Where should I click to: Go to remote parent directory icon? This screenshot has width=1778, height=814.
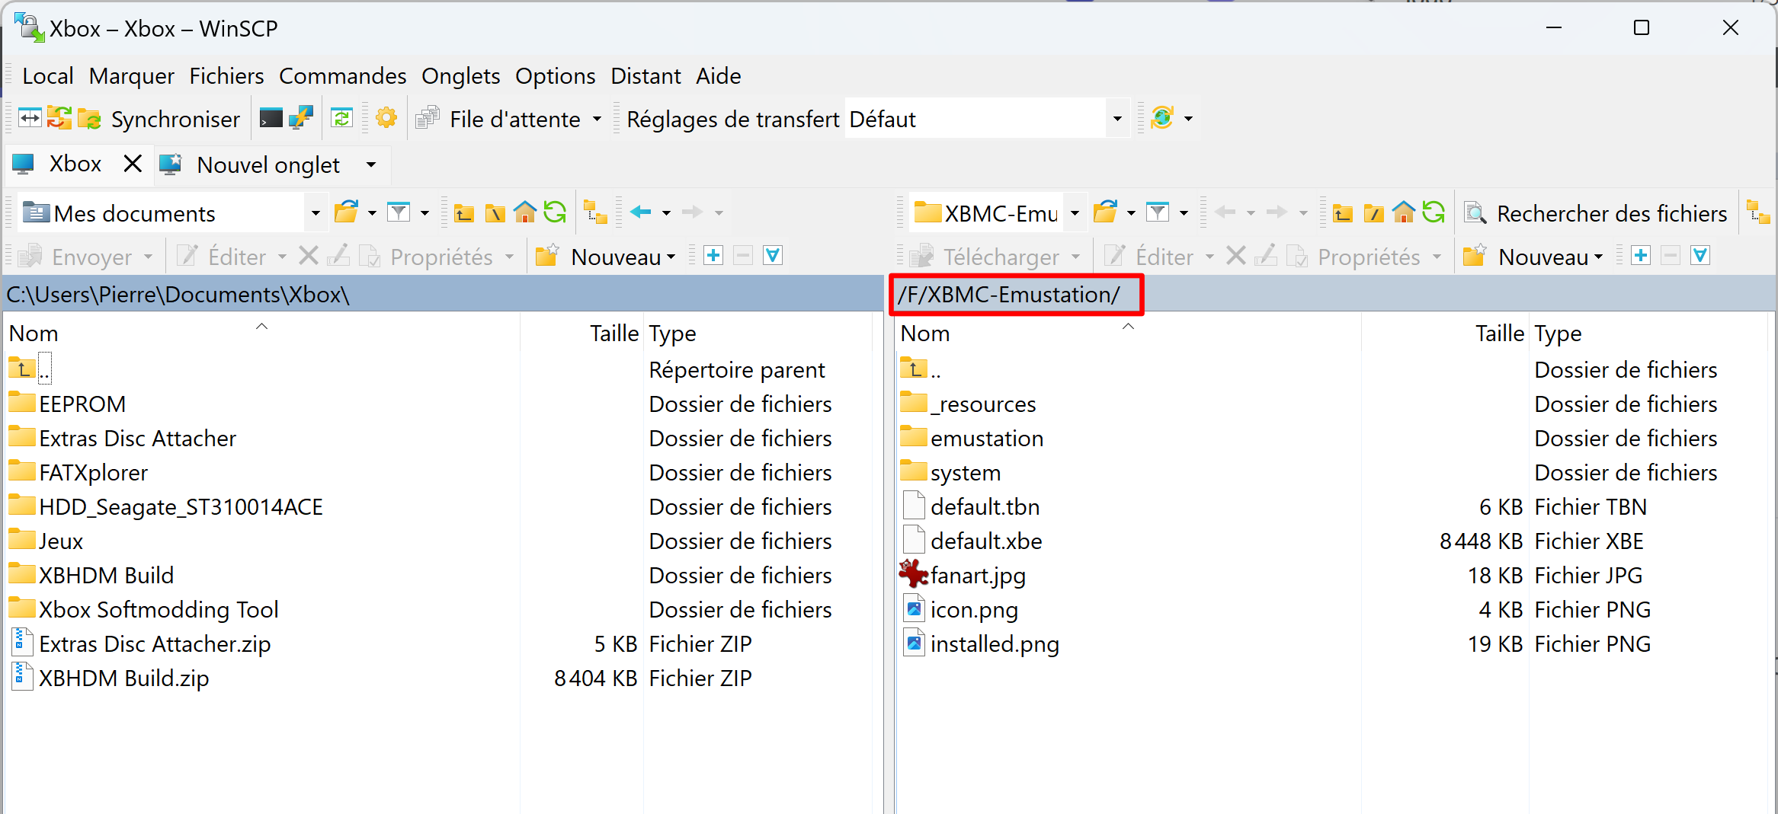click(x=1343, y=212)
